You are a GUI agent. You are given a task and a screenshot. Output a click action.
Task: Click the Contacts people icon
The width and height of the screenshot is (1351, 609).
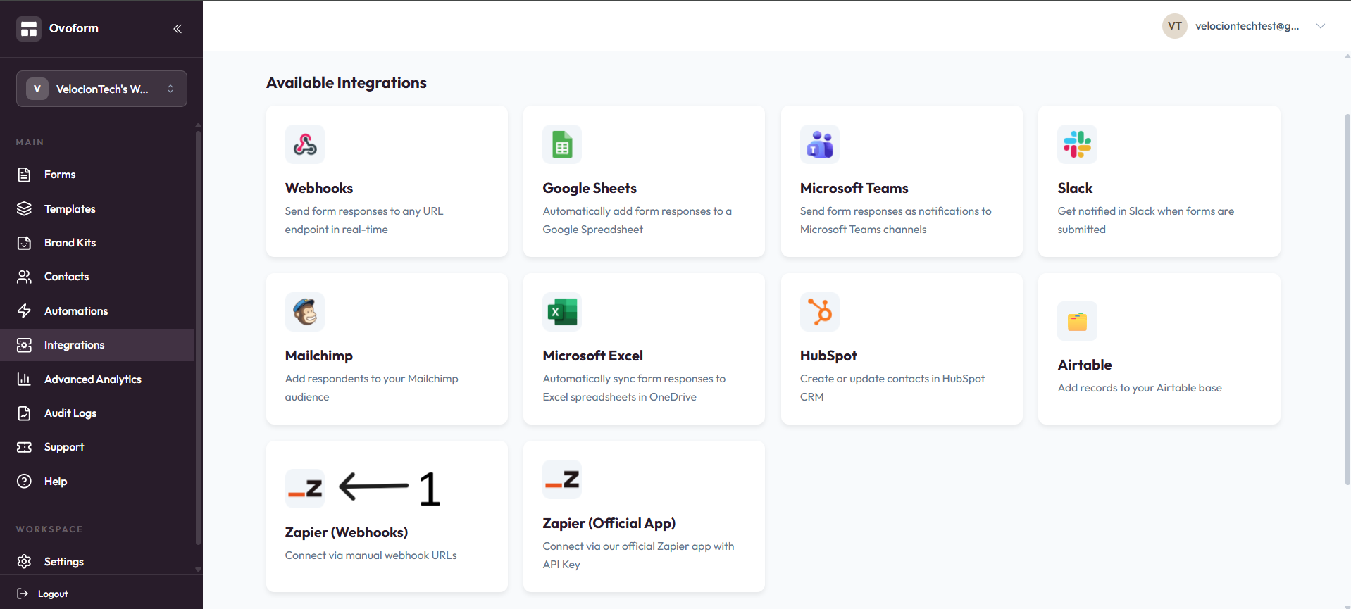click(x=24, y=277)
